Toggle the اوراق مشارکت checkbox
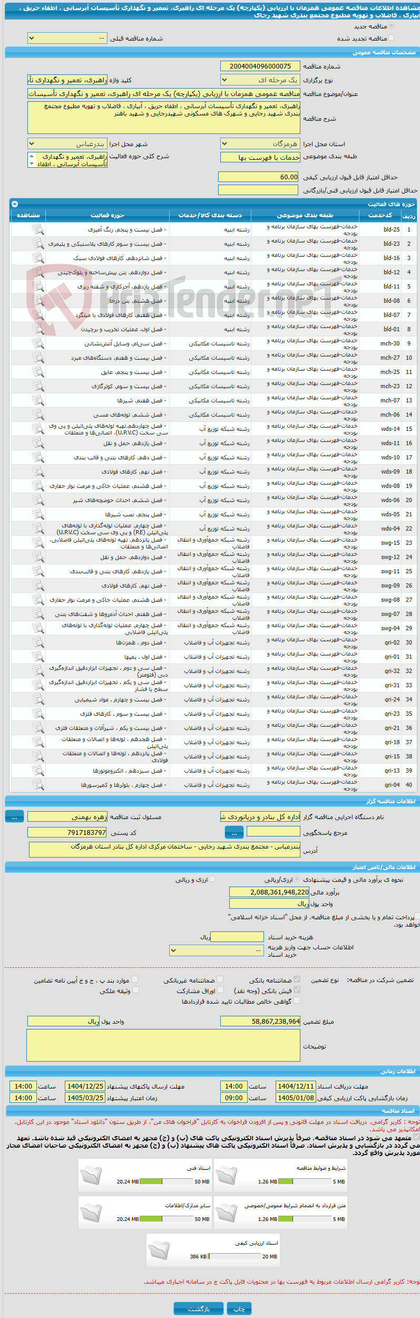This screenshot has height=1318, width=420. [220, 990]
